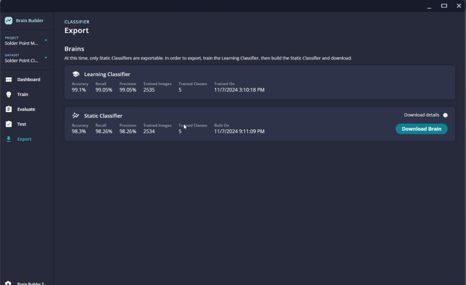Click the Learning Classifier precision value 99.05%
Image resolution: width=466 pixels, height=285 pixels.
pos(128,90)
